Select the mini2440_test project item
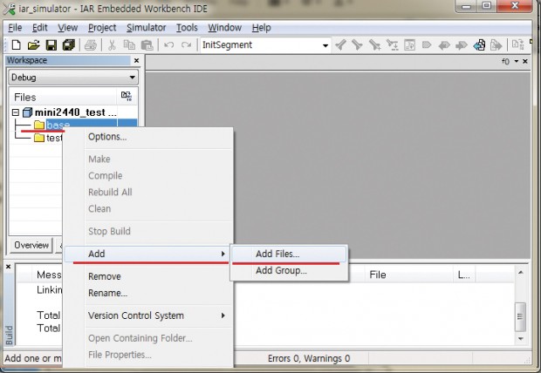The image size is (541, 373). 70,112
